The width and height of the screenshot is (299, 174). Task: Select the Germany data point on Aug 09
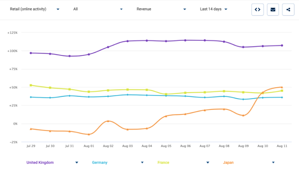click(243, 99)
